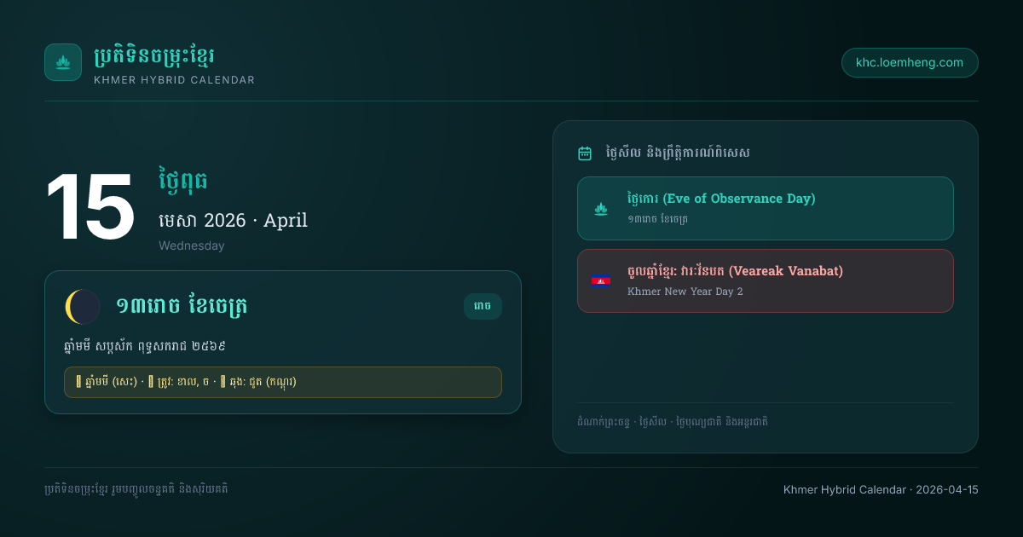Open the Eve of Observance Day card
Screen dimensions: 1023x537
[x=766, y=208]
